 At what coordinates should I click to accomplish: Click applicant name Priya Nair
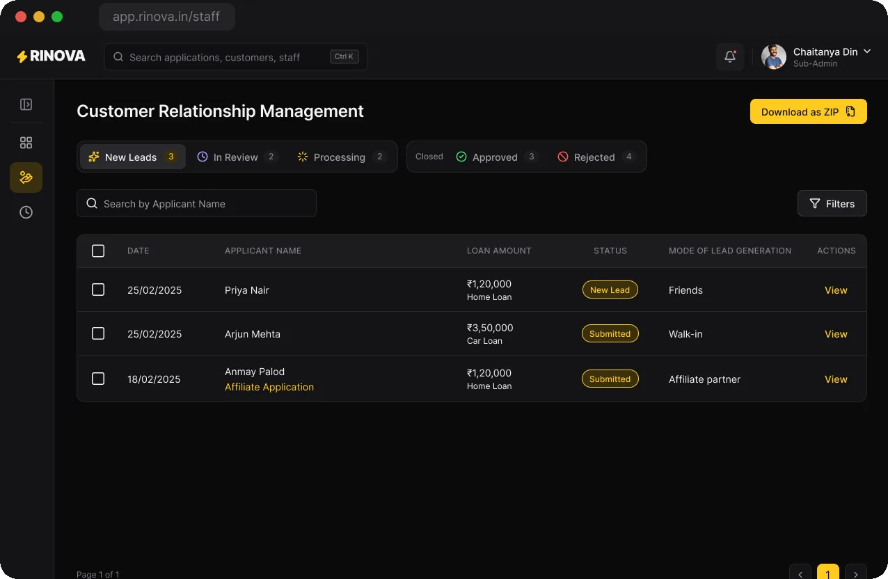tap(247, 290)
